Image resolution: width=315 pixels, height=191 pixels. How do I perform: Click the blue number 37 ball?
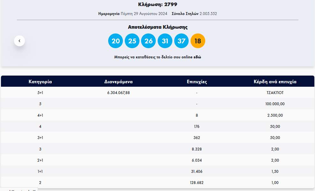coord(182,41)
